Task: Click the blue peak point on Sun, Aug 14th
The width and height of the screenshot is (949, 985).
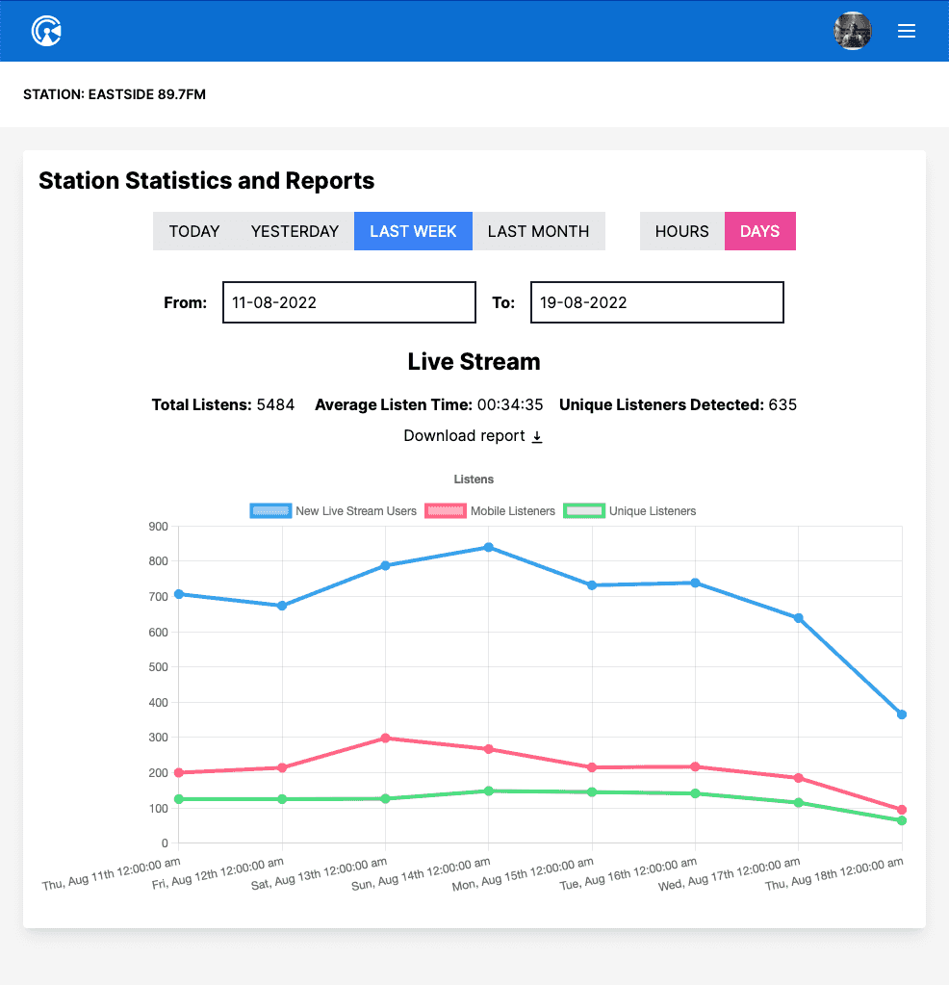Action: pyautogui.click(x=489, y=547)
